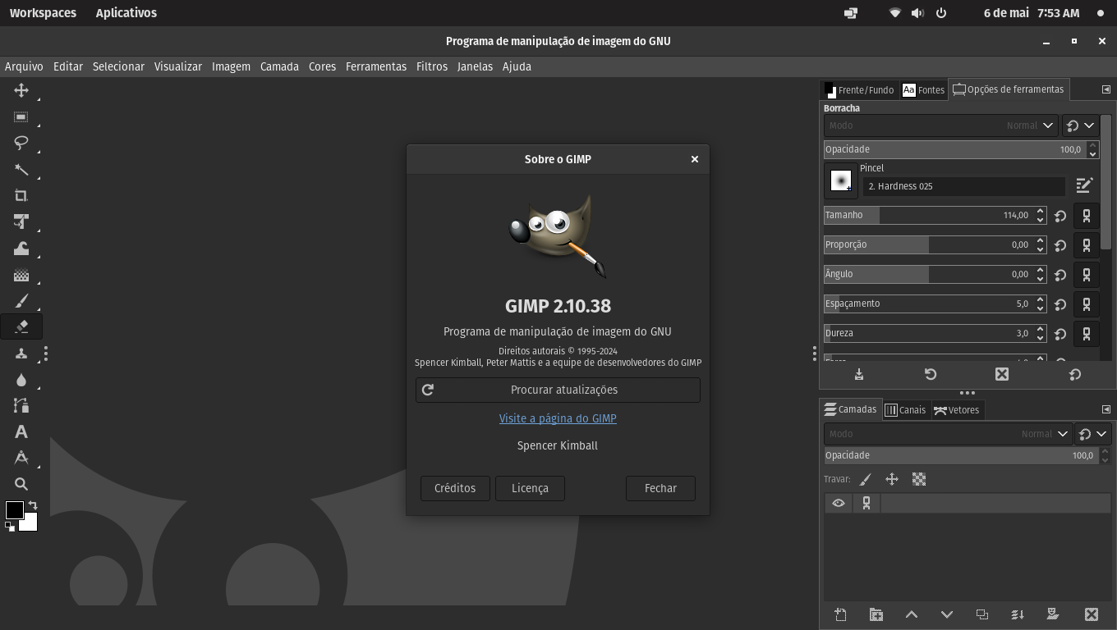Image resolution: width=1117 pixels, height=630 pixels.
Task: Swap foreground and background colors
Action: tap(31, 506)
